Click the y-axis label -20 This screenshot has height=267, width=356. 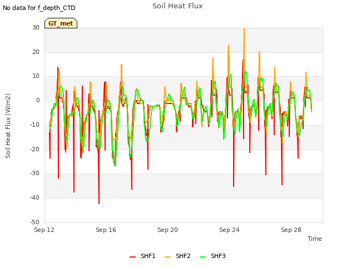tap(35, 149)
